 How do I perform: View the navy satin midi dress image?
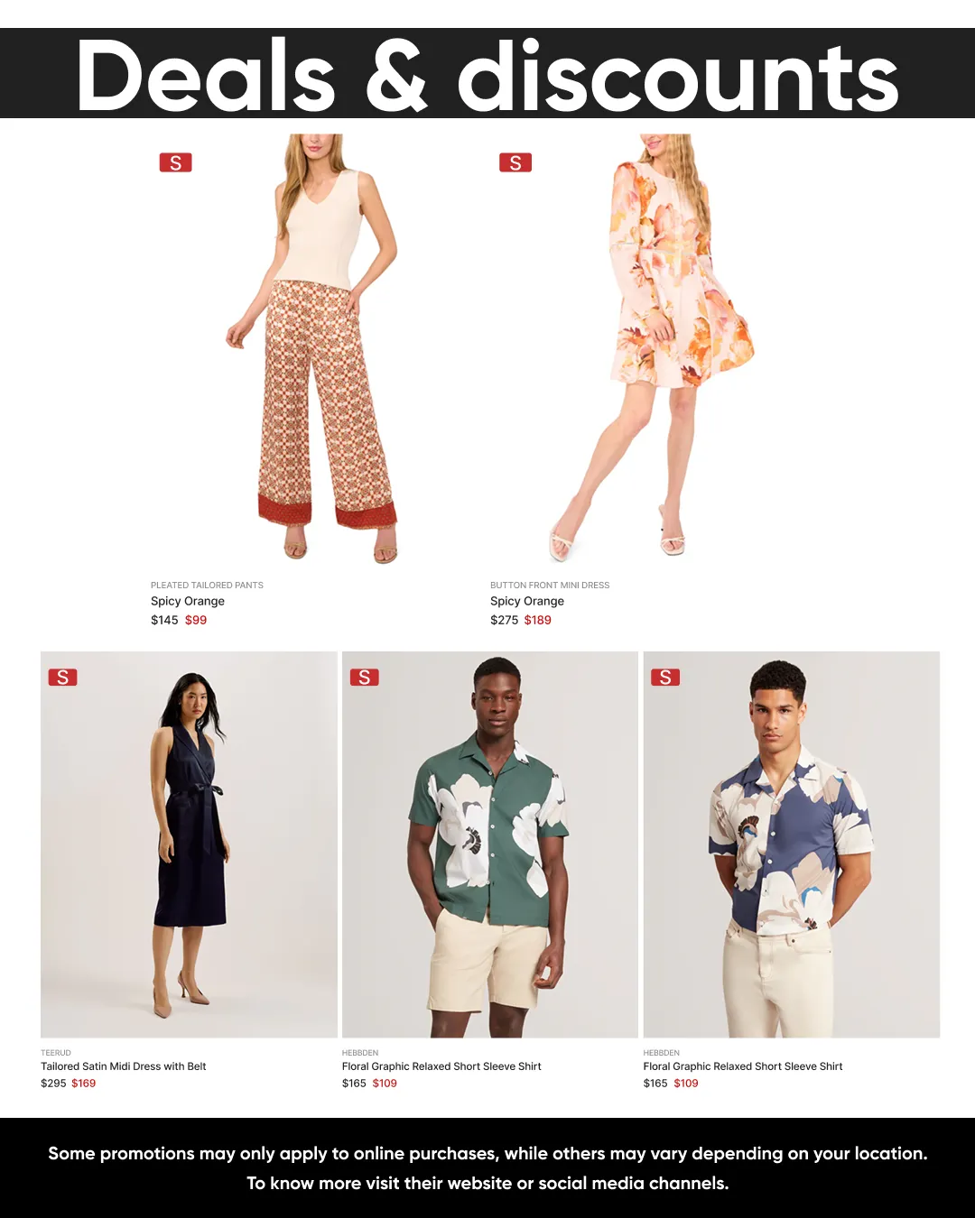[189, 844]
